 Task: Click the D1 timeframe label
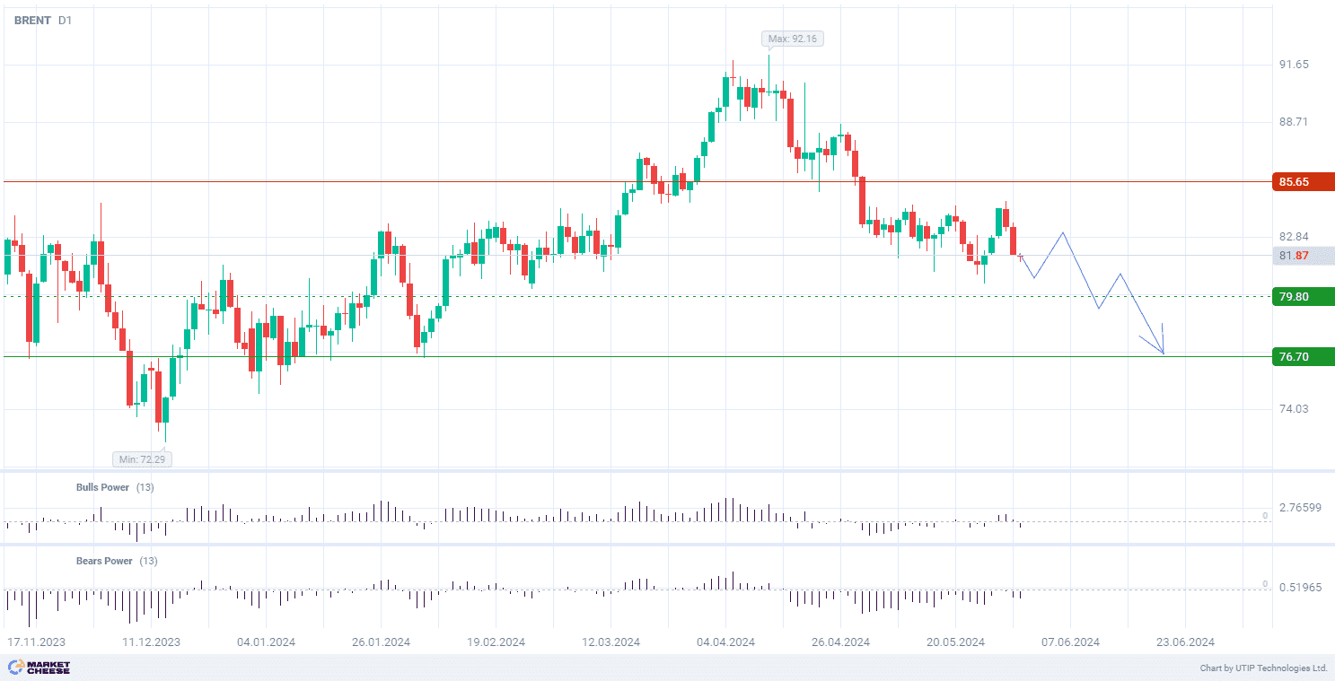point(65,20)
